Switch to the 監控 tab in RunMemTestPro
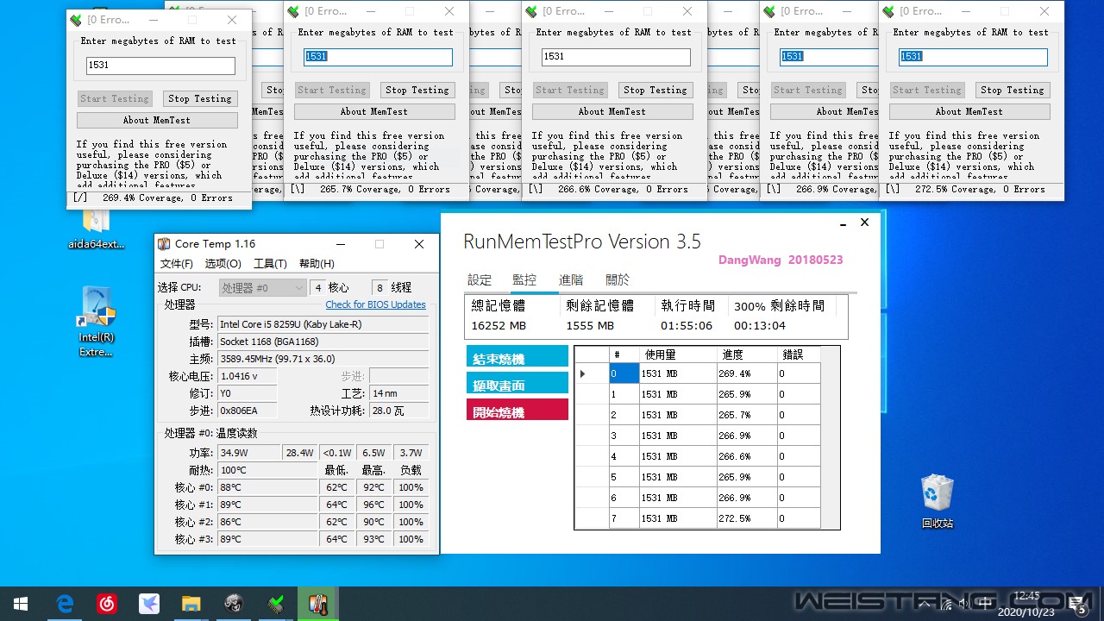This screenshot has width=1104, height=621. (524, 279)
